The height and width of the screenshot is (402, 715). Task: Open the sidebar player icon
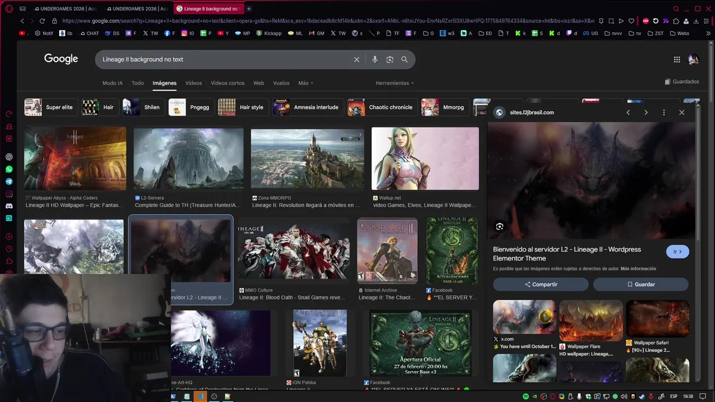click(x=9, y=237)
